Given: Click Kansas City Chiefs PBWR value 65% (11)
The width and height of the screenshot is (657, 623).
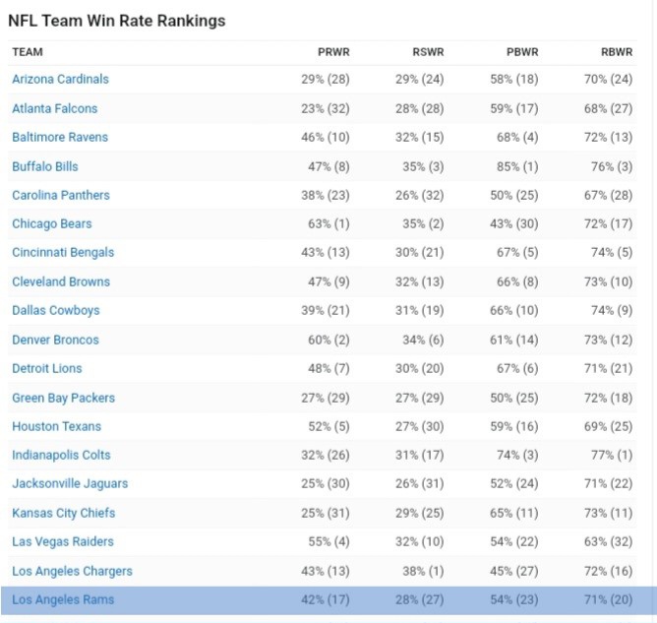Looking at the screenshot, I should tap(514, 513).
